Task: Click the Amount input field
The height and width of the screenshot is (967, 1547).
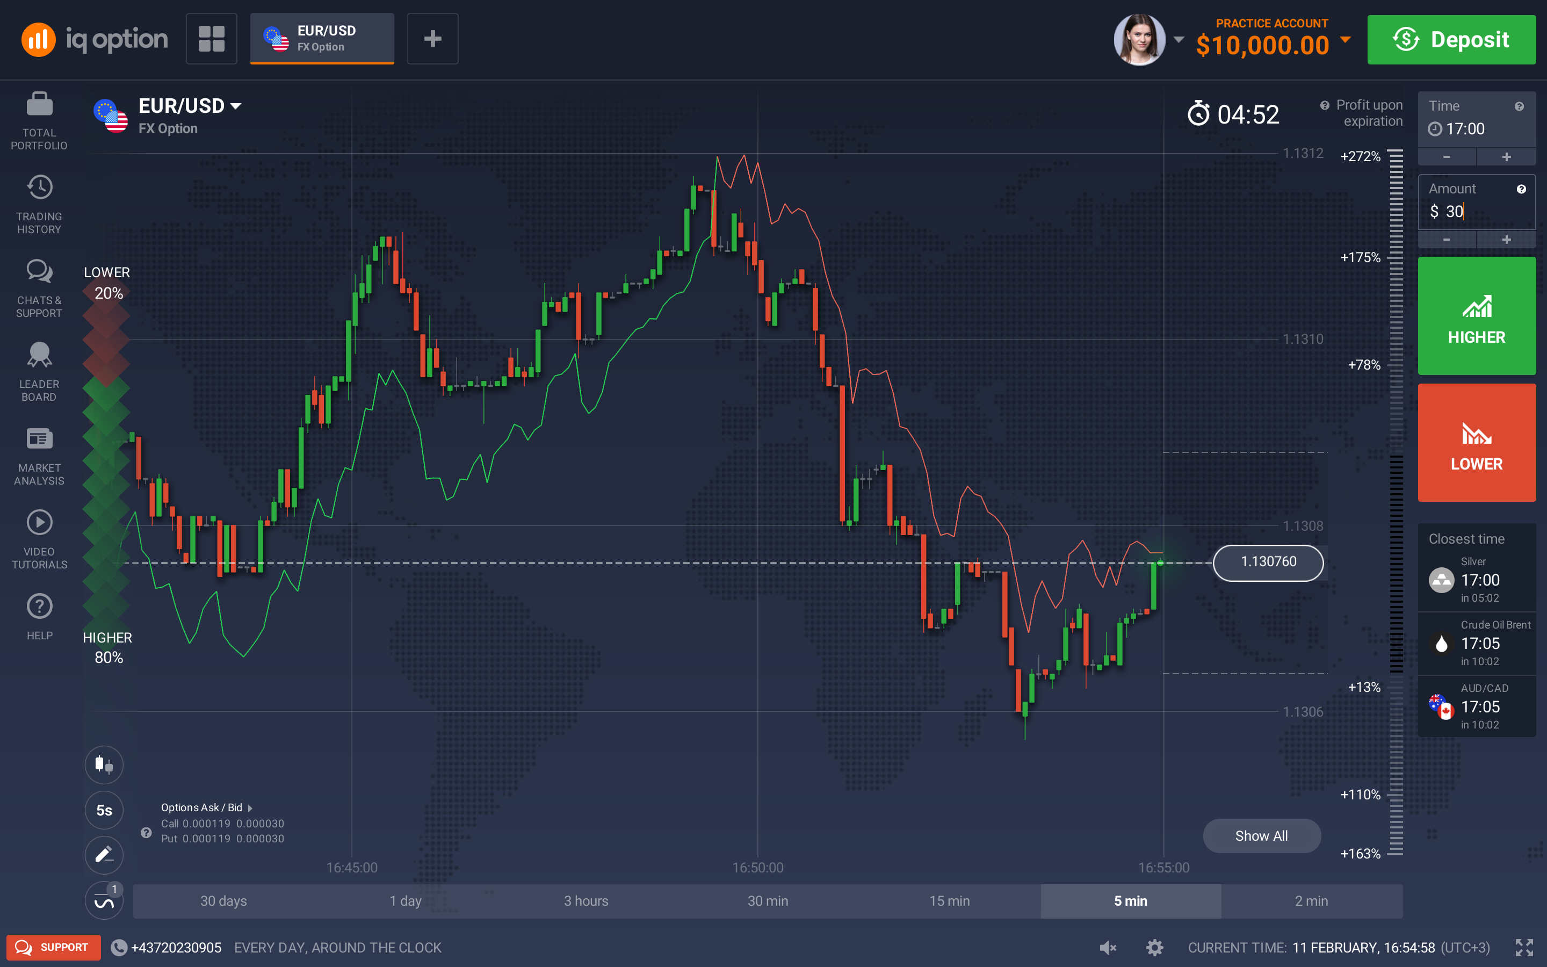Action: pyautogui.click(x=1477, y=203)
